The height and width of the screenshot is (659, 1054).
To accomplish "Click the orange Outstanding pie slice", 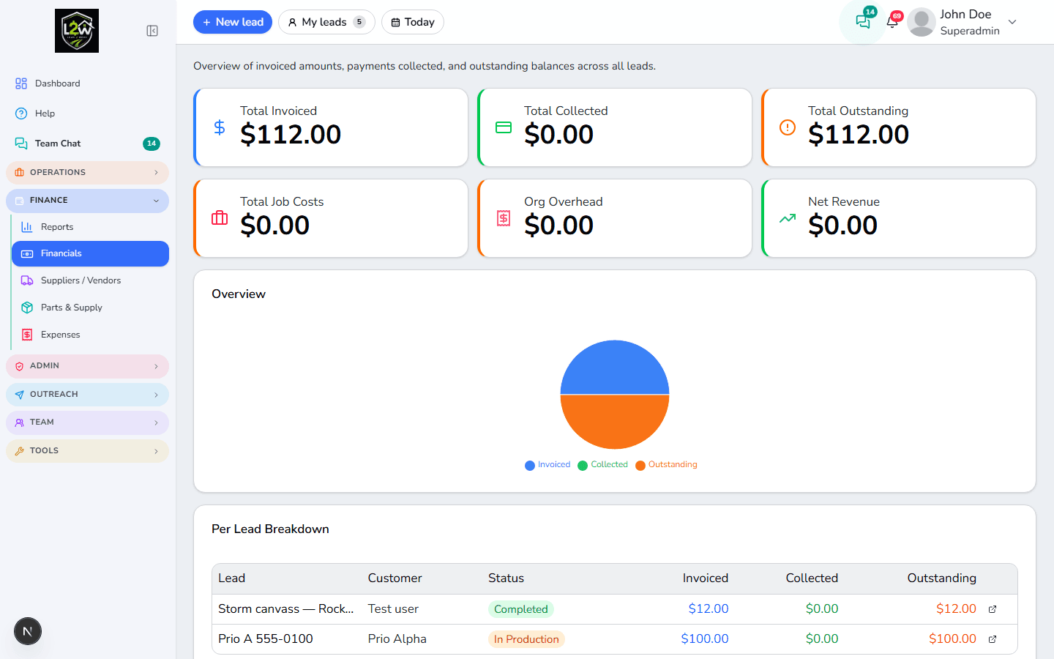I will (615, 422).
